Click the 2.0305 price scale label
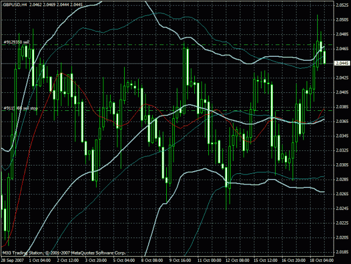This screenshot has height=264, width=351. (x=342, y=165)
